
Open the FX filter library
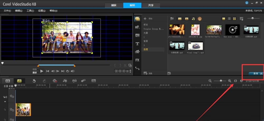(138, 60)
